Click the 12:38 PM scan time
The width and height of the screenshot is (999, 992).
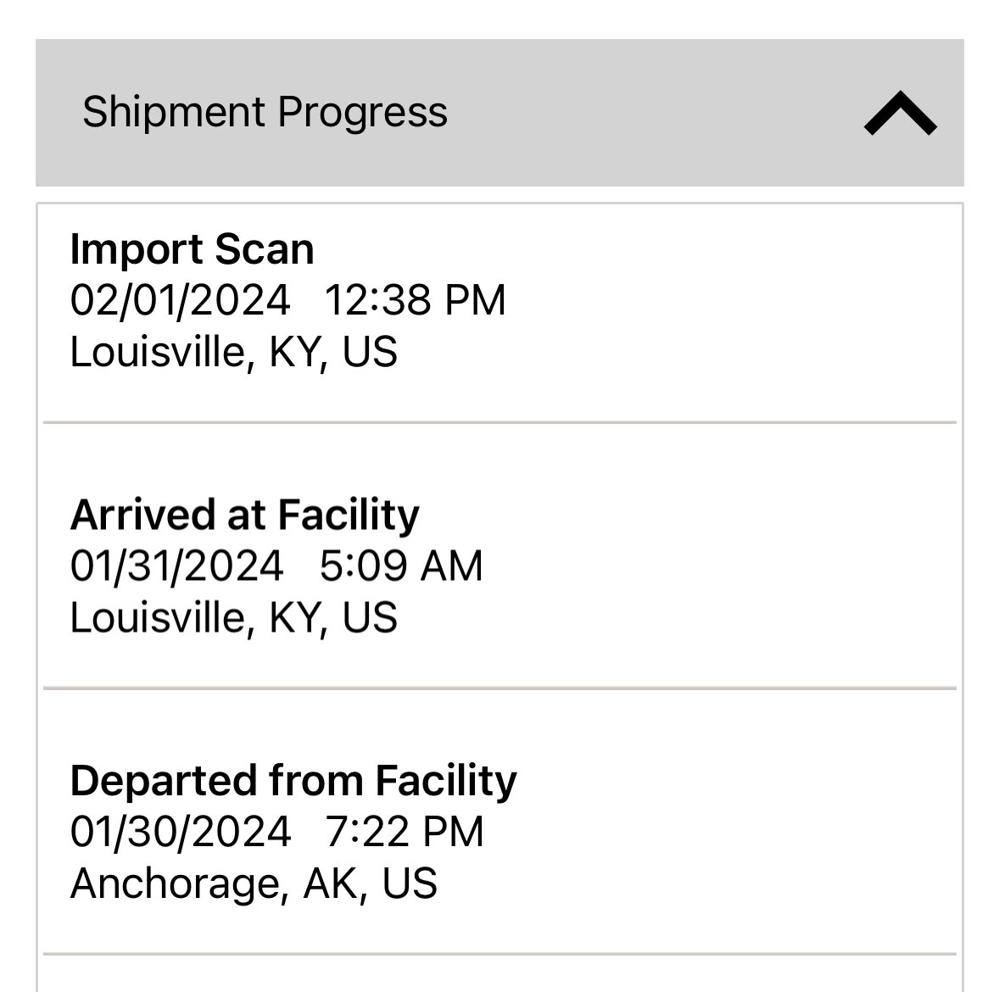click(x=415, y=300)
